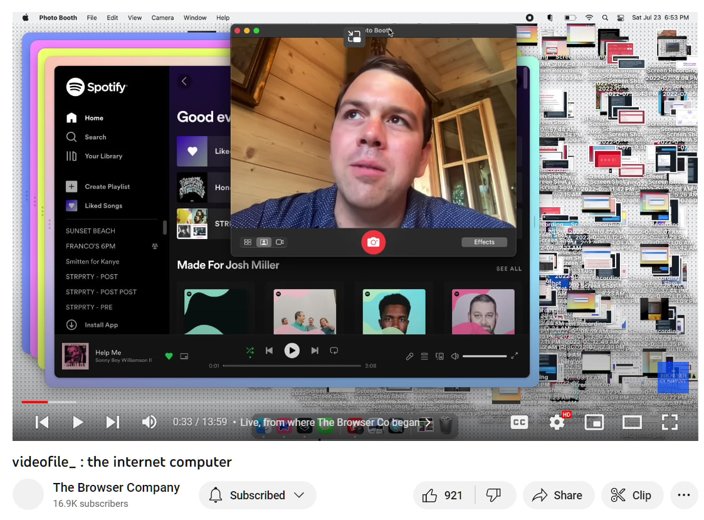Adjust the Spotify volume slider
This screenshot has height=520, width=704.
485,356
